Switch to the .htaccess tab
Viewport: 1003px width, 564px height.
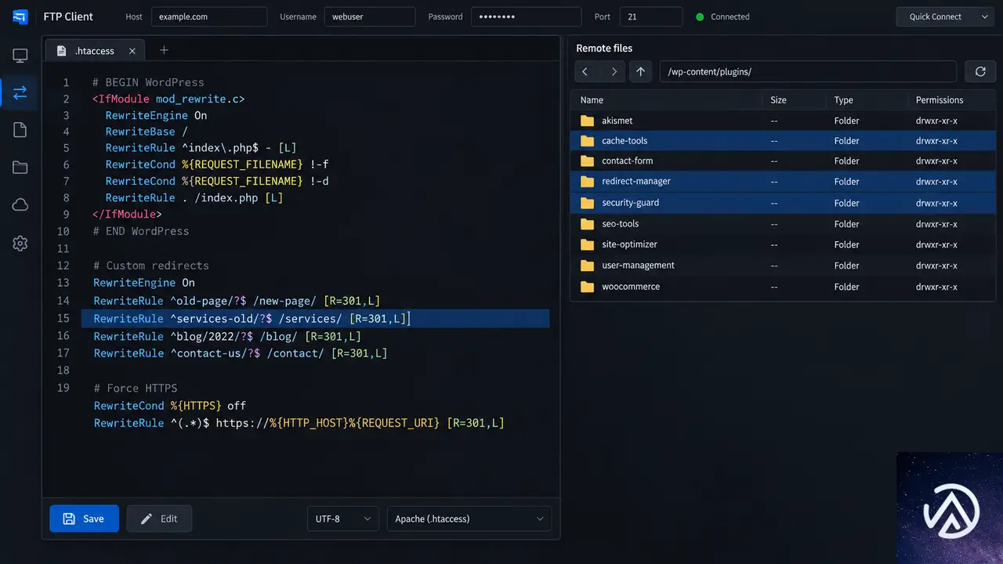[x=95, y=51]
